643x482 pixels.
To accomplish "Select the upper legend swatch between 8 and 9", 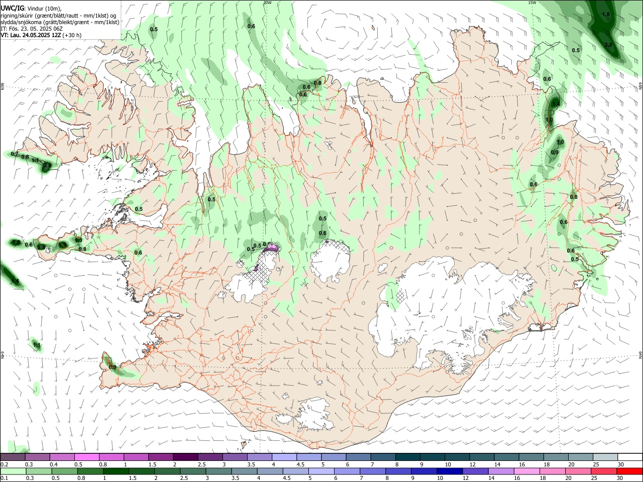I will coord(408,457).
